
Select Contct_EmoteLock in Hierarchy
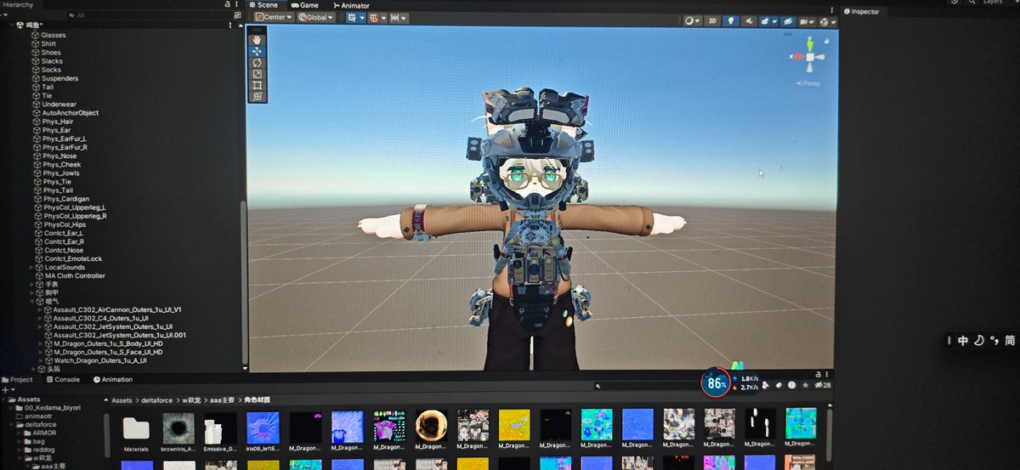67,258
